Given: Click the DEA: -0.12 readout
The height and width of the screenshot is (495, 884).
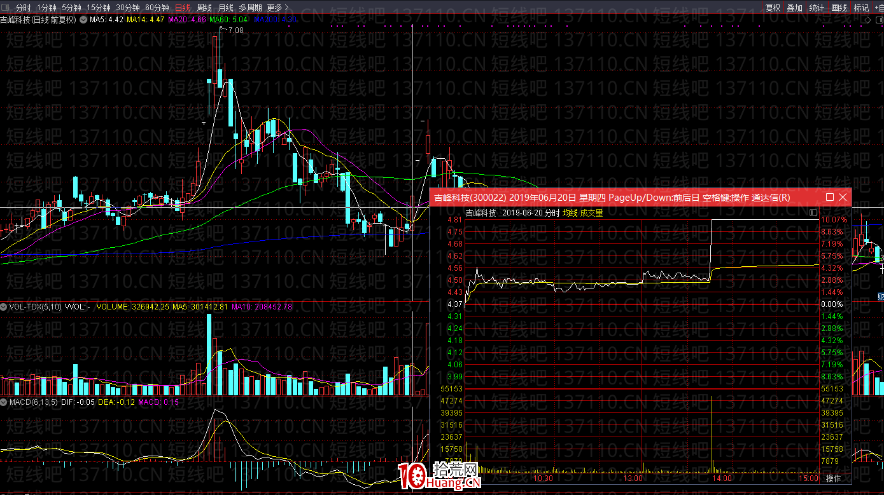Looking at the screenshot, I should 116,402.
